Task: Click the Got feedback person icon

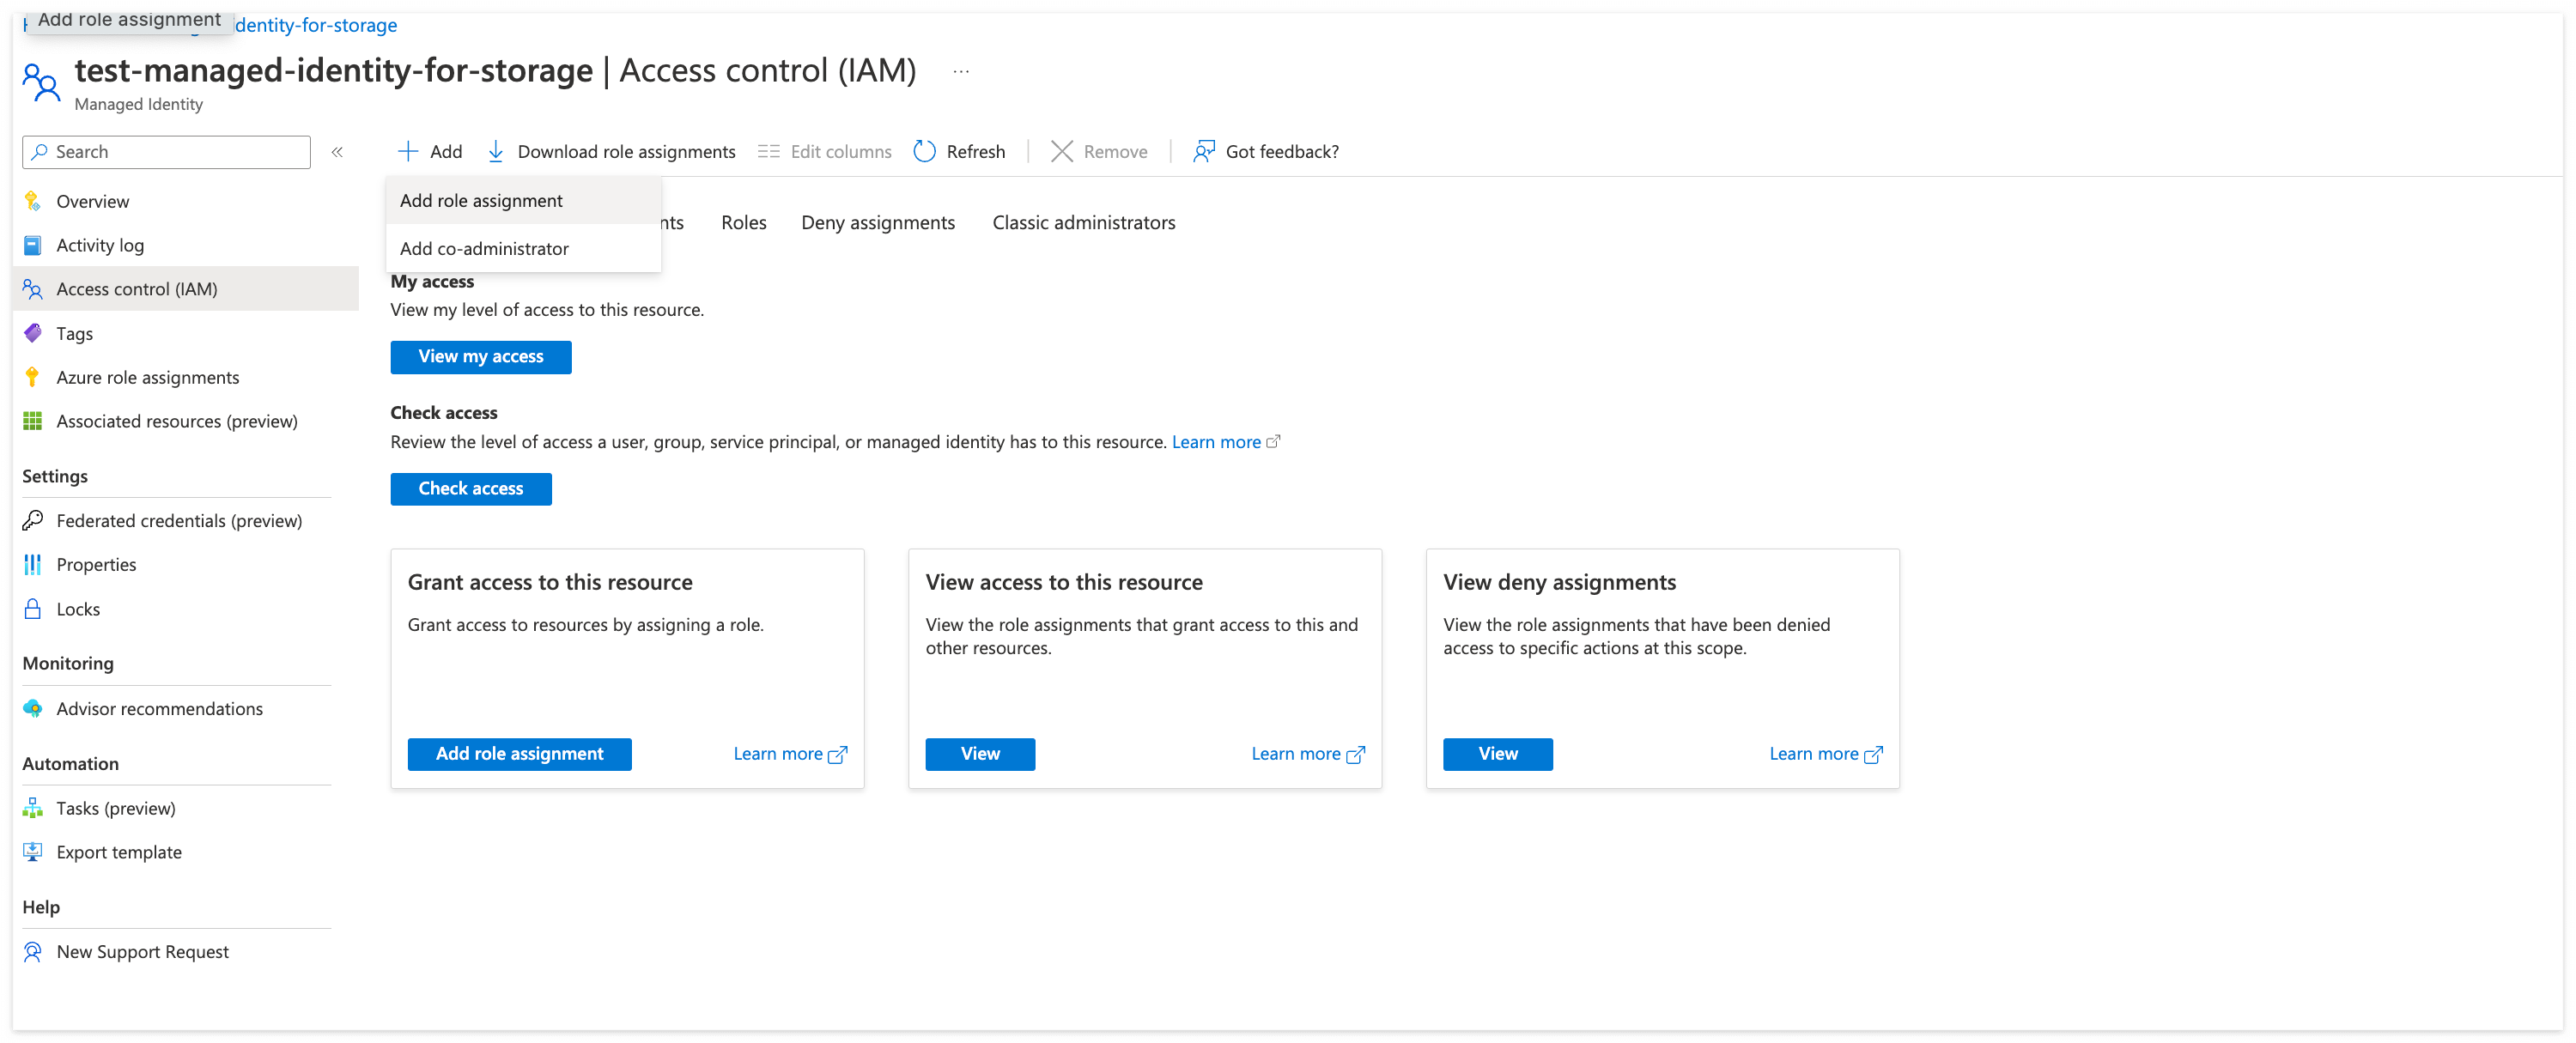Action: (x=1204, y=151)
